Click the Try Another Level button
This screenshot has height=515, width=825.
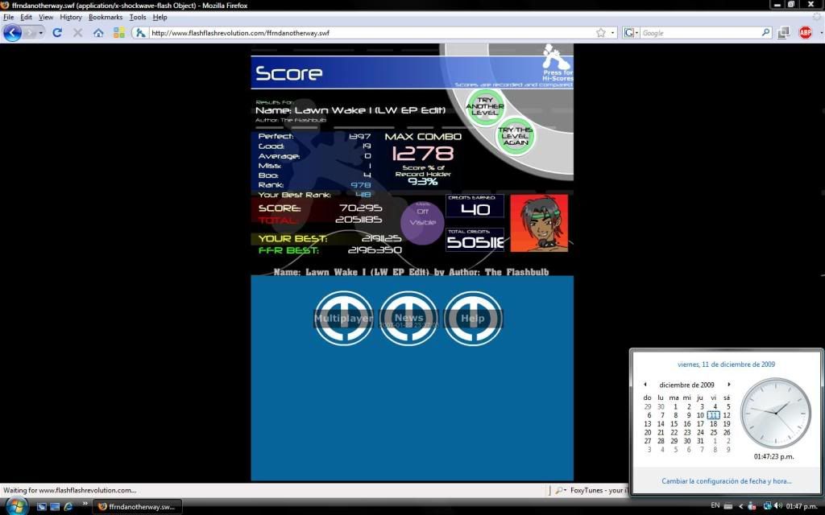coord(485,108)
